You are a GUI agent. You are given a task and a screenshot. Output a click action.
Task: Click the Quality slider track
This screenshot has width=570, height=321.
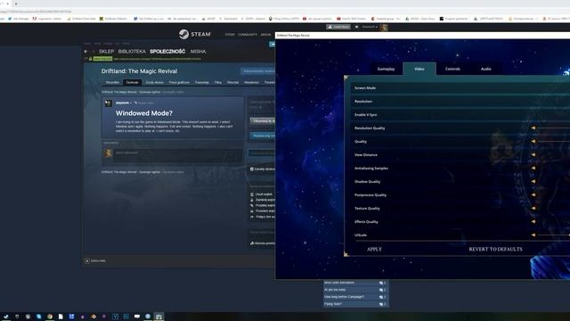(x=554, y=141)
